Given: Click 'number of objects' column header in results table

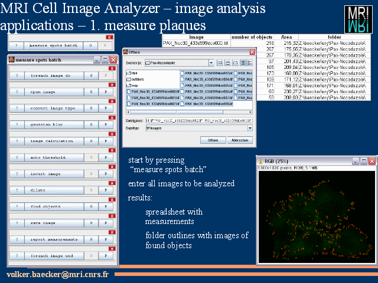Looking at the screenshot, I should point(252,37).
